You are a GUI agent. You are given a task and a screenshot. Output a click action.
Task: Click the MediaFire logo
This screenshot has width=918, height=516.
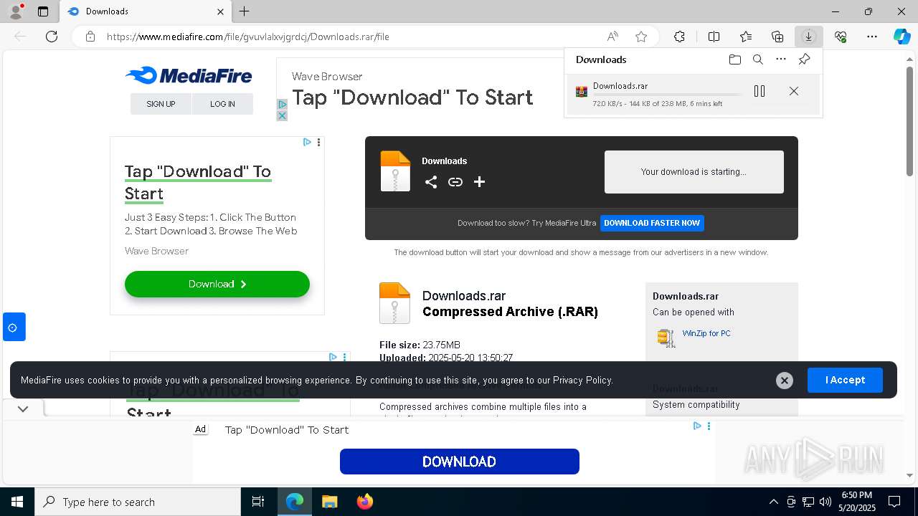[189, 75]
